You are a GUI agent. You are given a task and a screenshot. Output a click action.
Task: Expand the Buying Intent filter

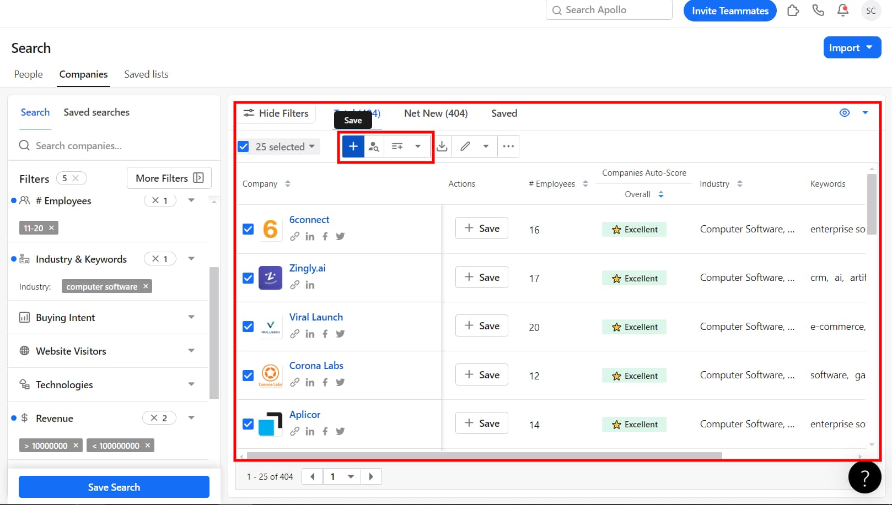[x=191, y=317]
